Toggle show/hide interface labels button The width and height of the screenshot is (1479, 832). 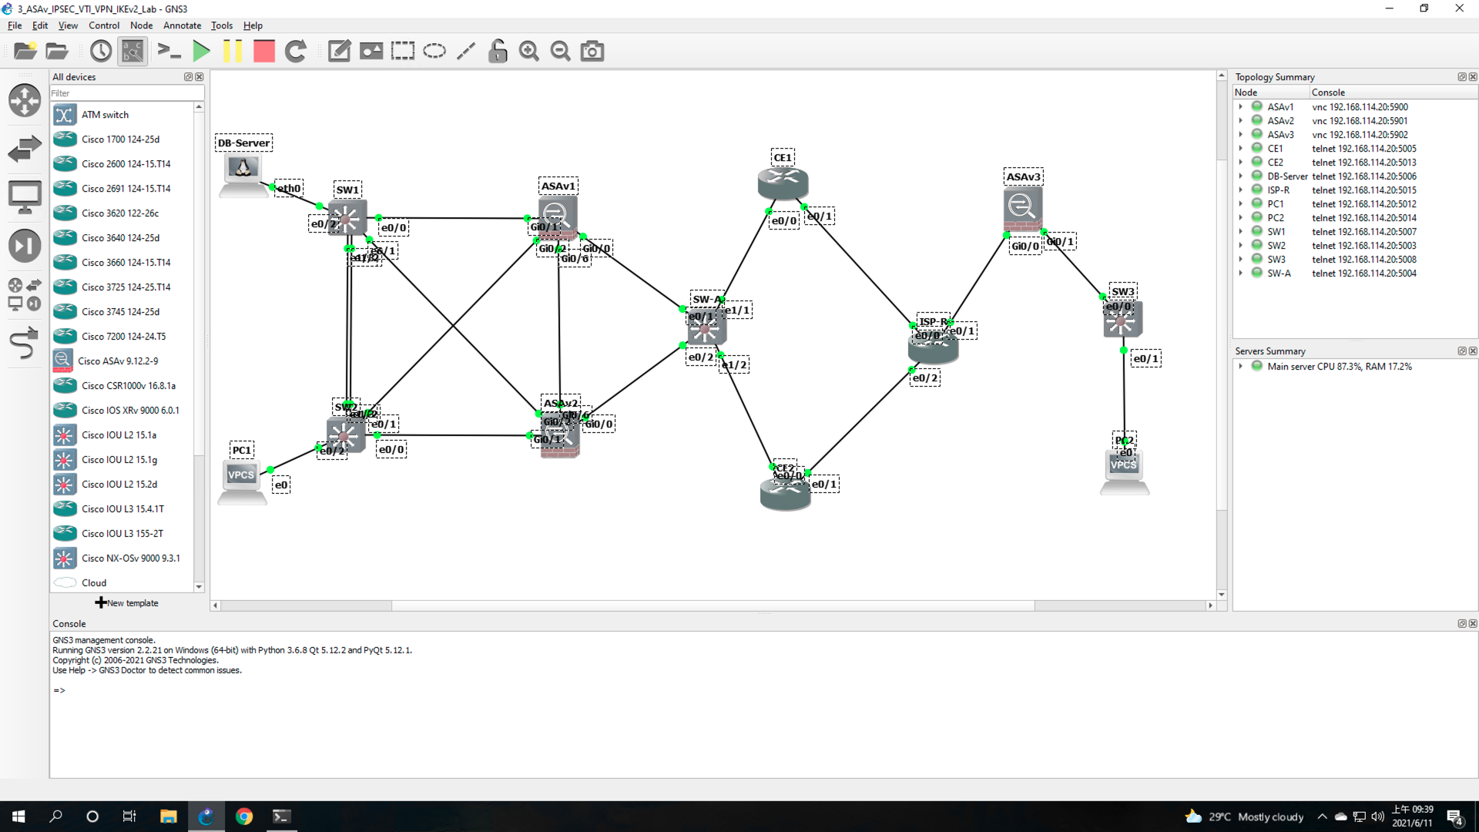pos(132,51)
